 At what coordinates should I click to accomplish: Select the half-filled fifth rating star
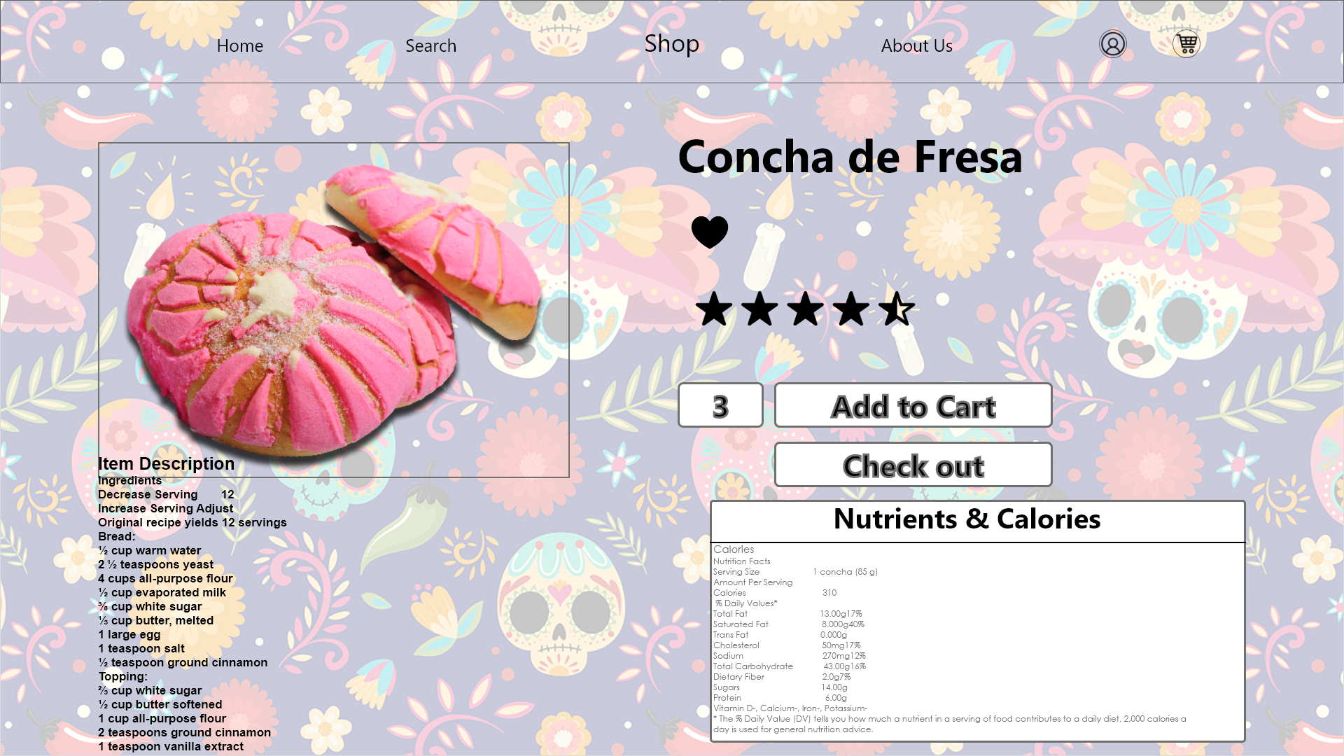point(897,309)
